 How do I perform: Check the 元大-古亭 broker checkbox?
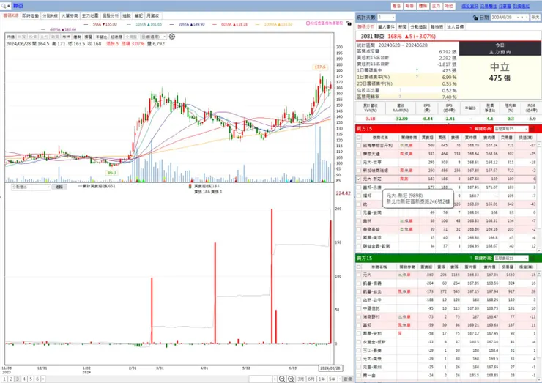point(359,162)
